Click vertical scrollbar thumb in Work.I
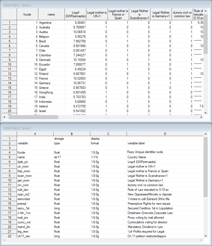The image size is (212, 246). point(205,167)
